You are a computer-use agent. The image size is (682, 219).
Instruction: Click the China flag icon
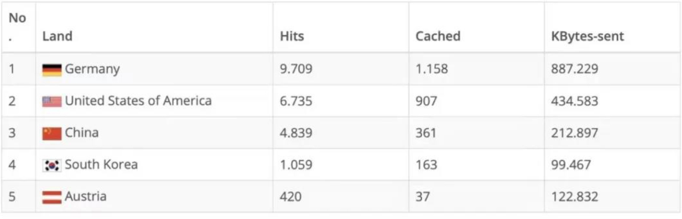point(52,133)
